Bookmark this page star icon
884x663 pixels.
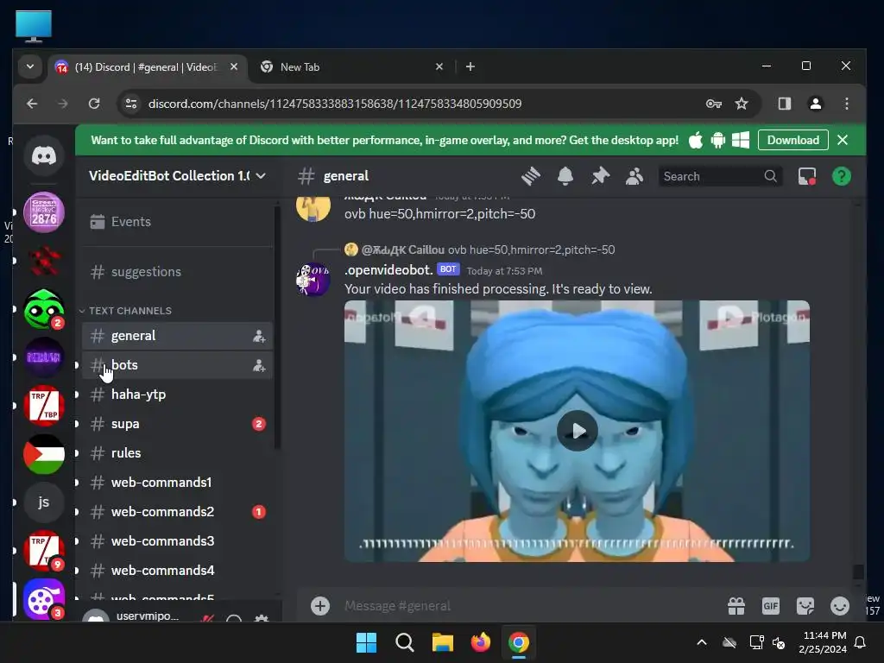(x=742, y=104)
